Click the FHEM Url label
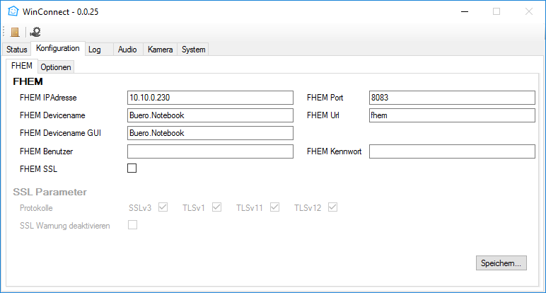This screenshot has height=293, width=546. pyautogui.click(x=323, y=115)
